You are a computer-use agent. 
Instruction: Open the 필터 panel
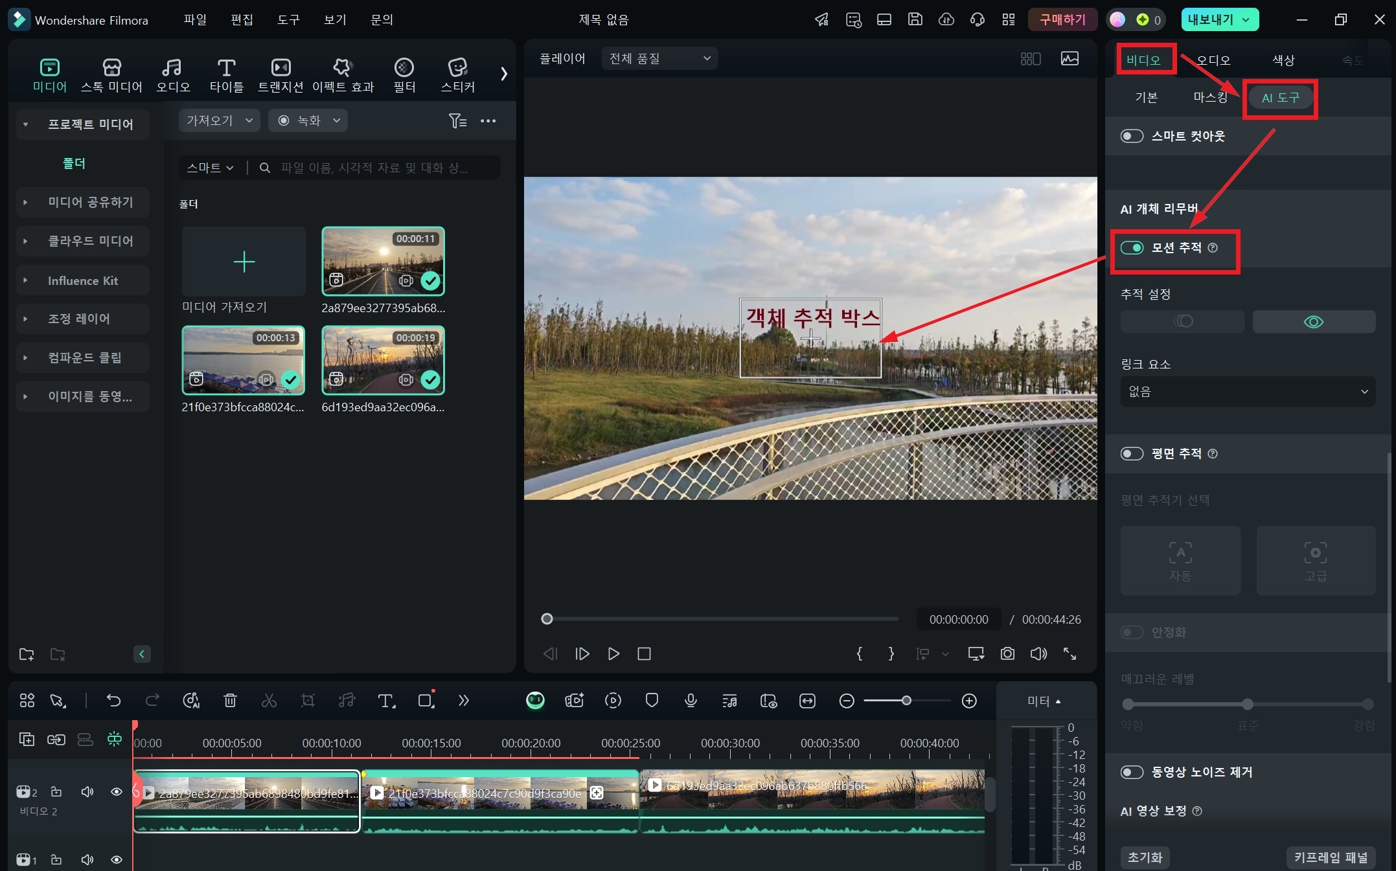(x=404, y=75)
